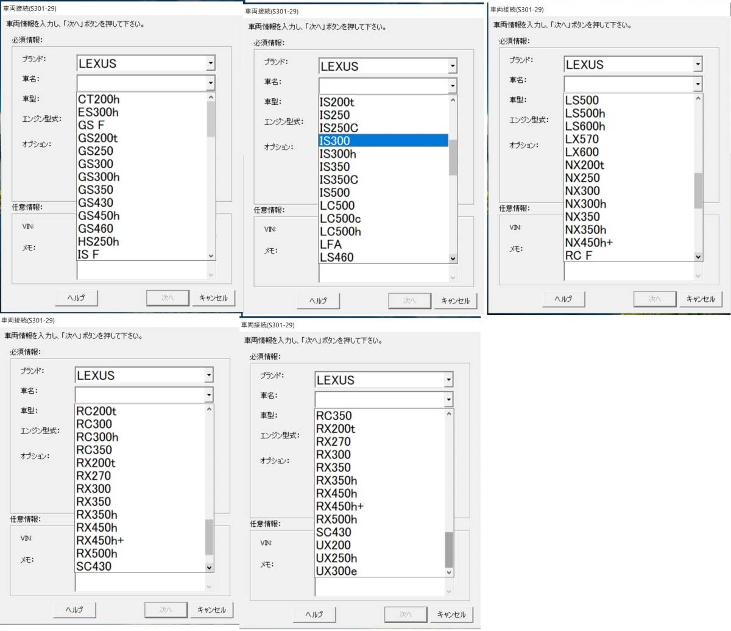The height and width of the screenshot is (631, 731).
Task: Select UX300e from the dropdown list
Action: click(x=336, y=571)
